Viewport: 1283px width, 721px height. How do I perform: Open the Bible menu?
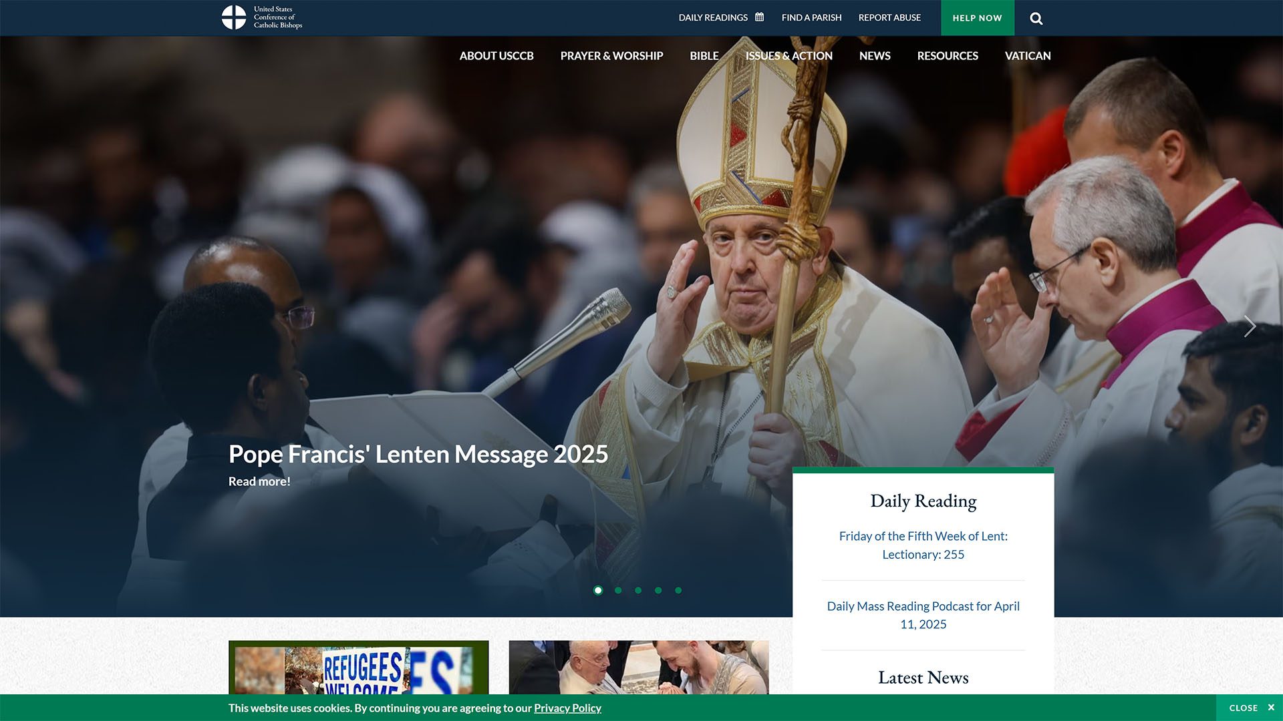click(x=704, y=56)
